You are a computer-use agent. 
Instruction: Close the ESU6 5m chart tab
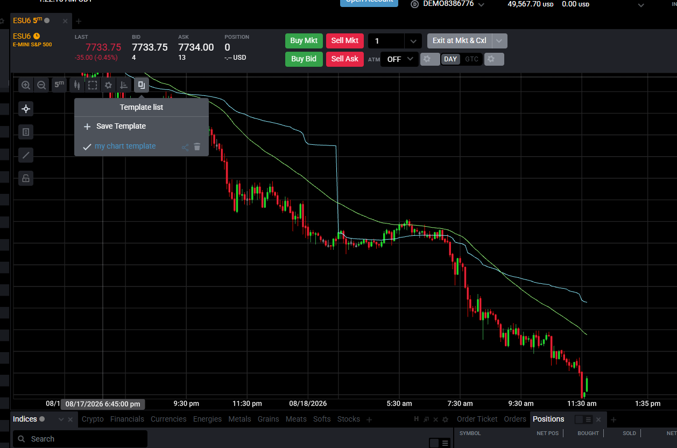coord(65,21)
